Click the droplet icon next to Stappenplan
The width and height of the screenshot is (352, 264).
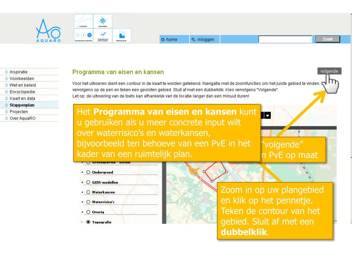6,105
